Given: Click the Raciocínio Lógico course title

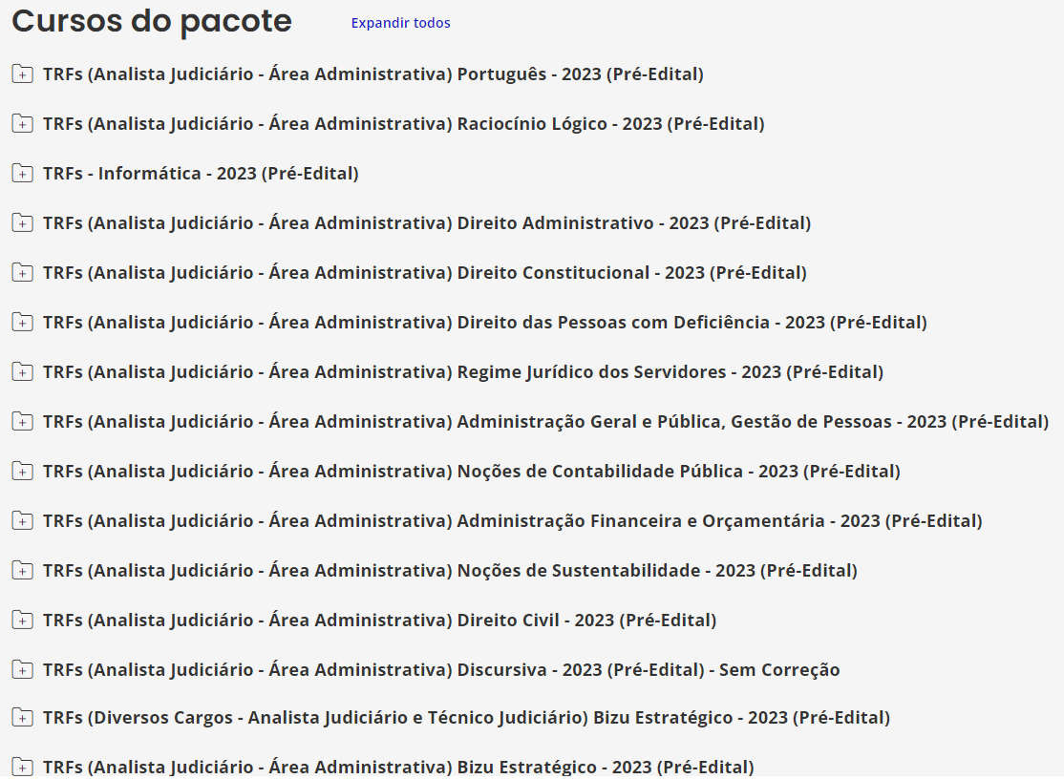Looking at the screenshot, I should [x=403, y=123].
